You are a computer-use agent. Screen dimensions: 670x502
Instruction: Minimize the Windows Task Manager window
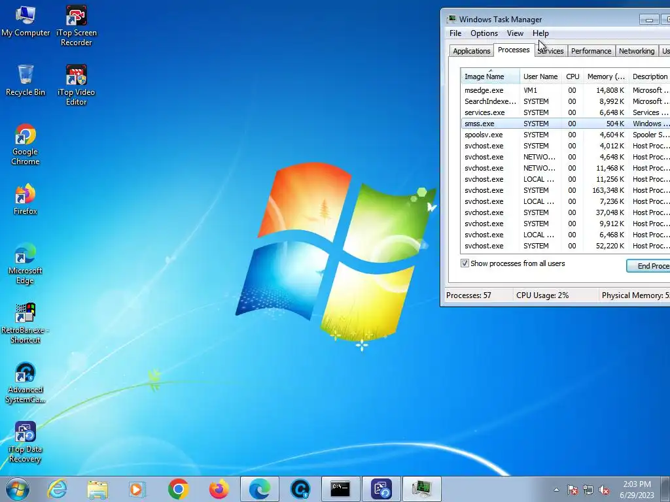tap(649, 19)
